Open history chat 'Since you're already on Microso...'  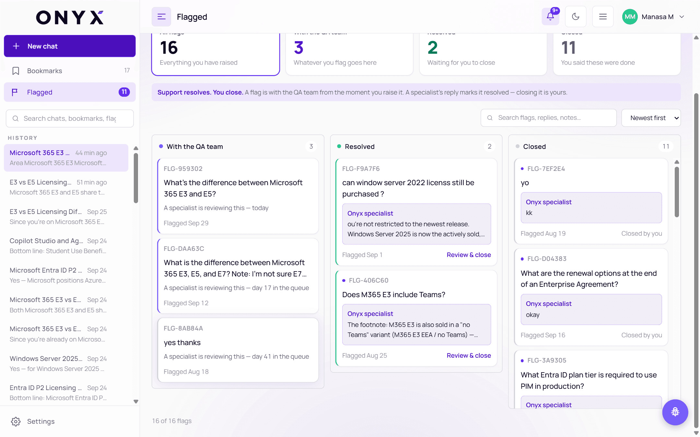click(x=66, y=334)
